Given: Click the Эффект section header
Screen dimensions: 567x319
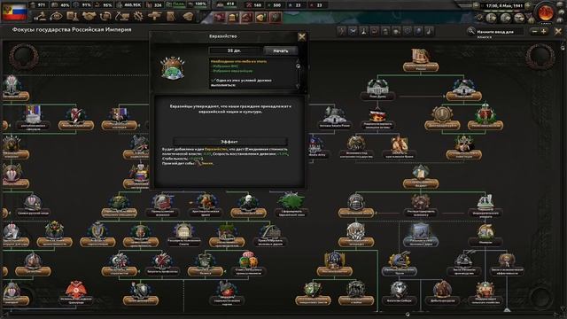Looking at the screenshot, I should coord(230,142).
